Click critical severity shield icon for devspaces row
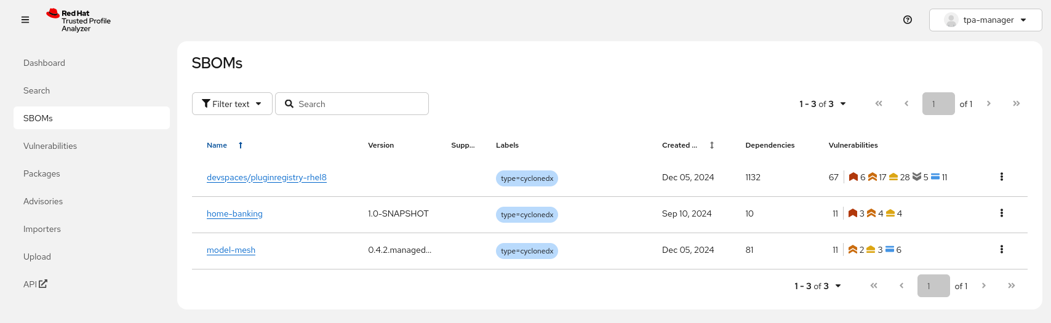Viewport: 1051px width, 323px height. pos(853,177)
